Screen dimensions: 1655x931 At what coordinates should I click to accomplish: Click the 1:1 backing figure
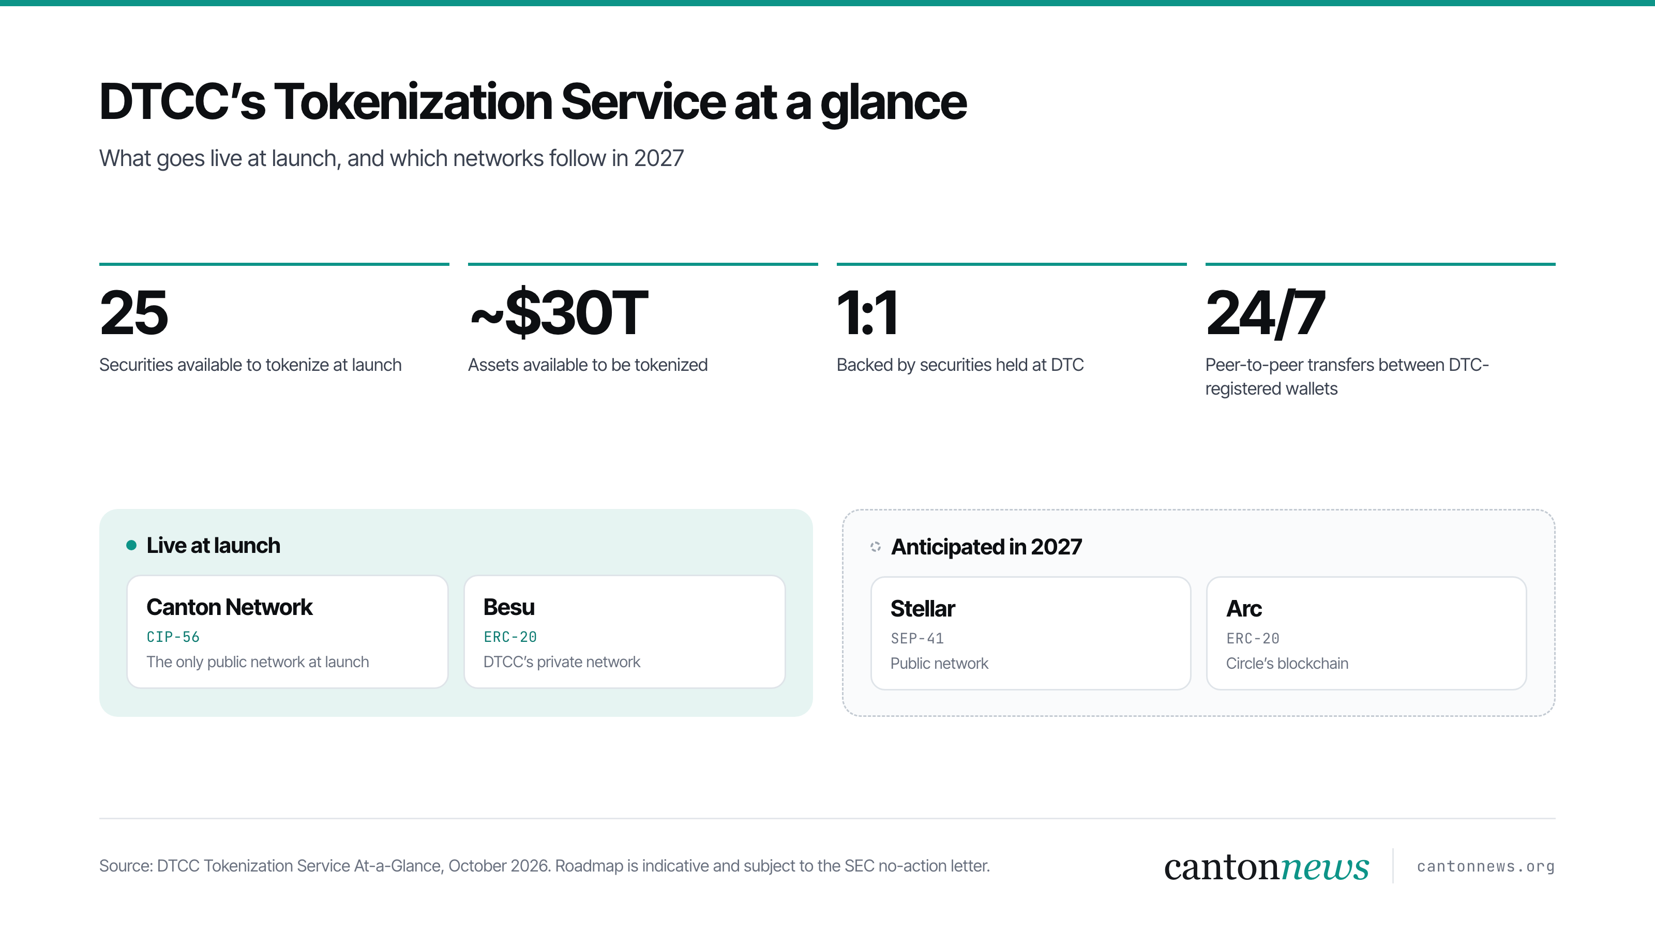[x=867, y=313]
